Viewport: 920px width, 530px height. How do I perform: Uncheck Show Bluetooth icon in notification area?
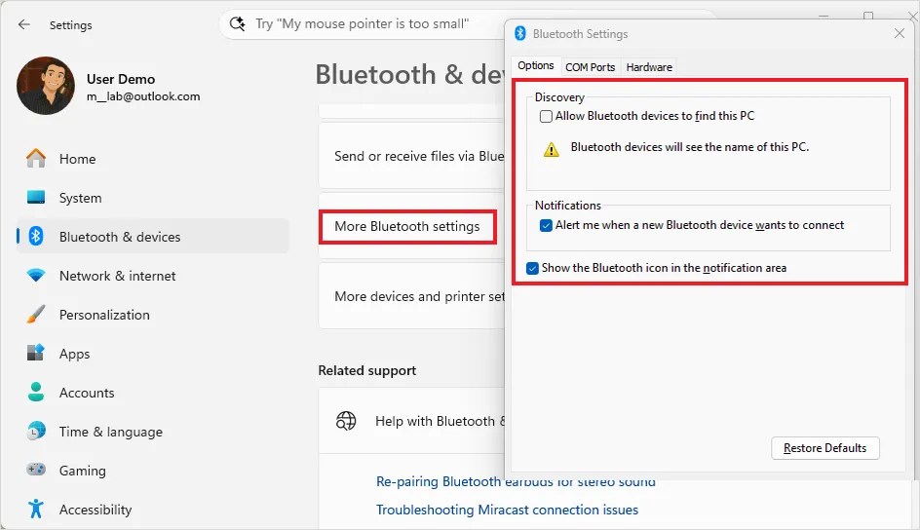[532, 268]
